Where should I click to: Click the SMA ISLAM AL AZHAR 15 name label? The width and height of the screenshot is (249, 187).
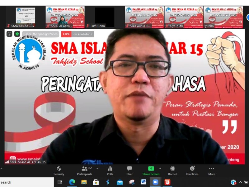28,162
